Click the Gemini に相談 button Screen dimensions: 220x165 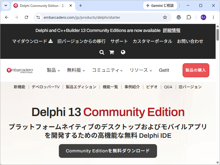pyautogui.click(x=160, y=5)
